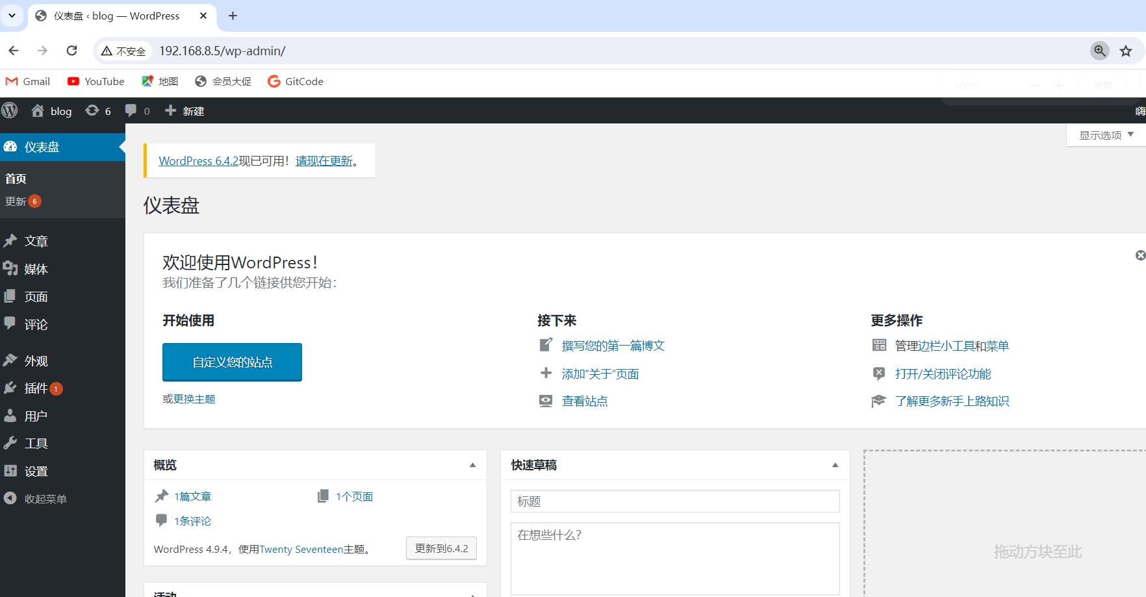Click the pushpin icon for 文章

coord(10,241)
